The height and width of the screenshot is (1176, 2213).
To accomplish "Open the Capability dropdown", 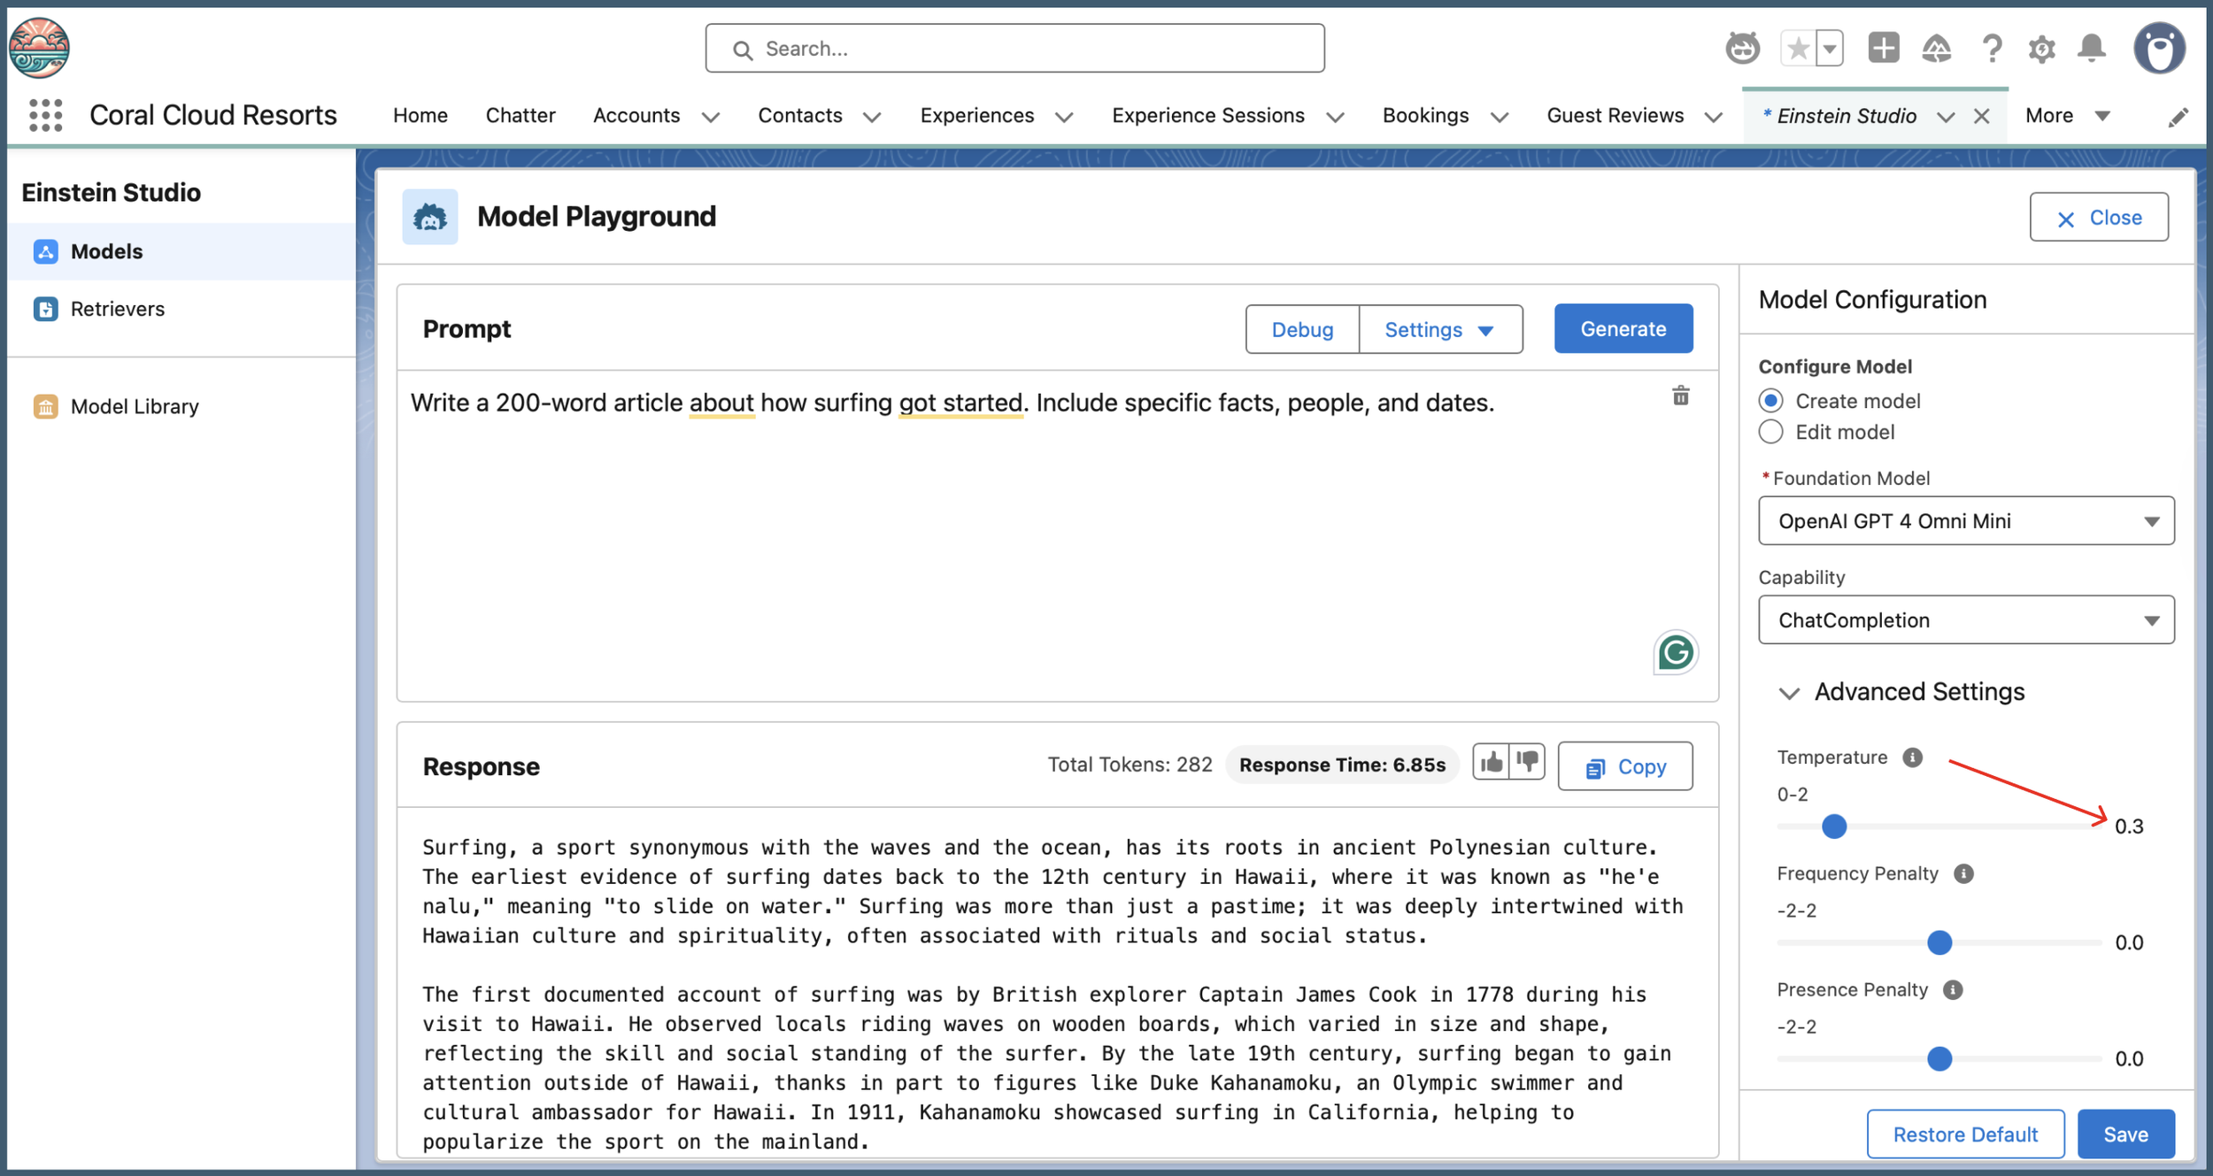I will click(1965, 620).
